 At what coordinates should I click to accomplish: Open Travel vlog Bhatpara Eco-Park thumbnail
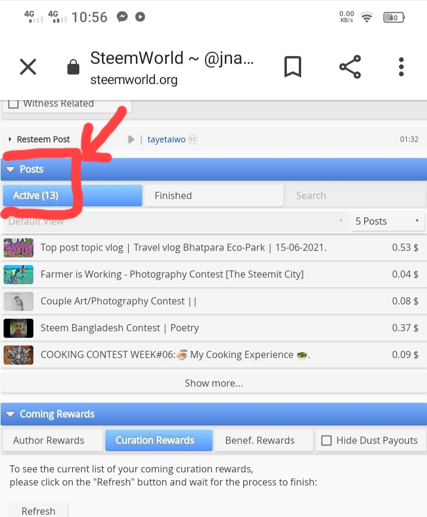(18, 248)
